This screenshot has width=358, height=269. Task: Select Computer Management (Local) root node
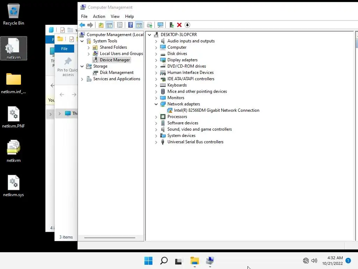(x=115, y=35)
